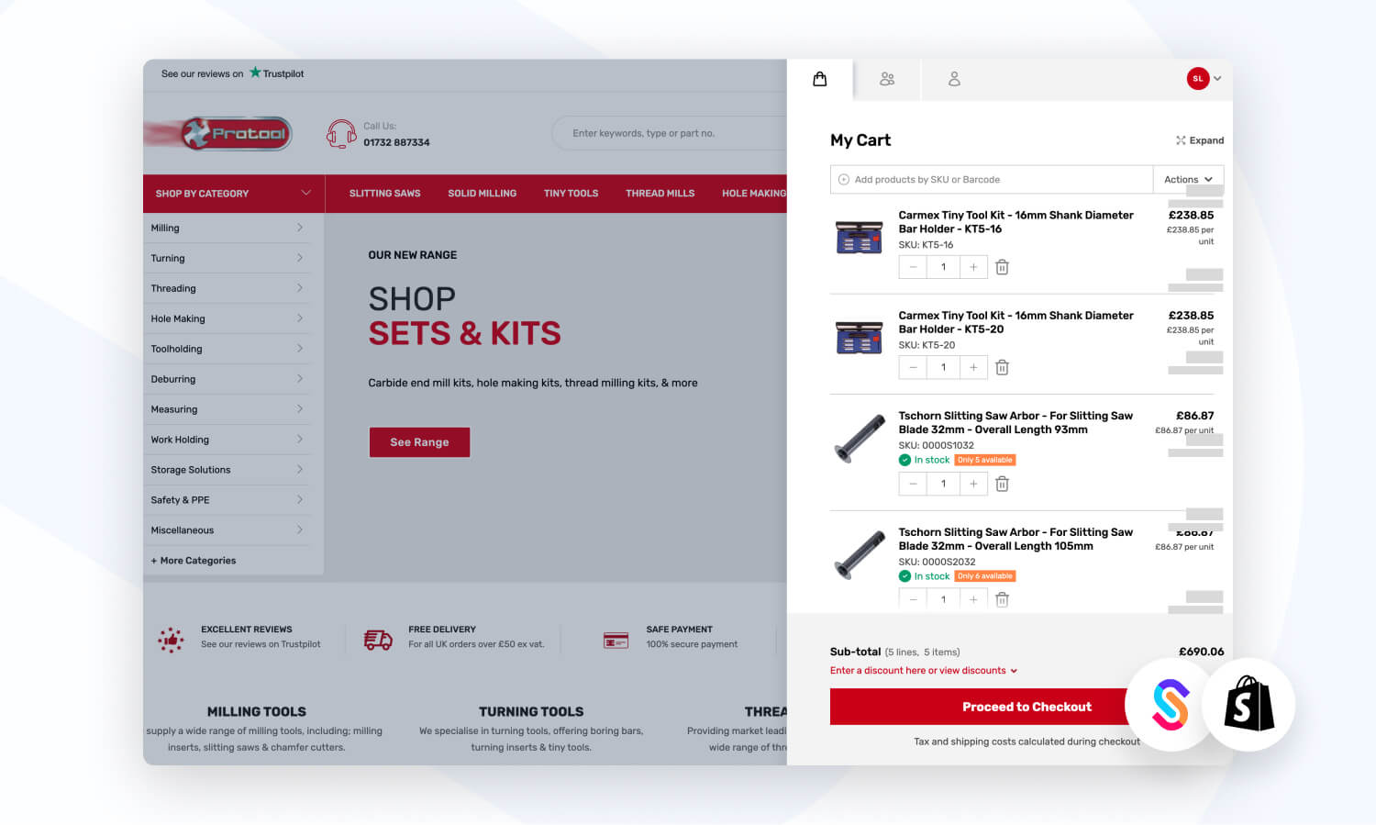Open the Measuring category

point(227,409)
